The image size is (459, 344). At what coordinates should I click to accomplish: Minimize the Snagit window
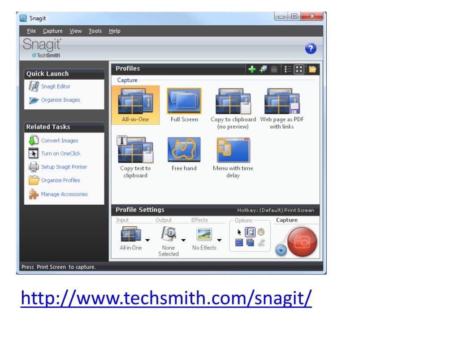coord(281,17)
